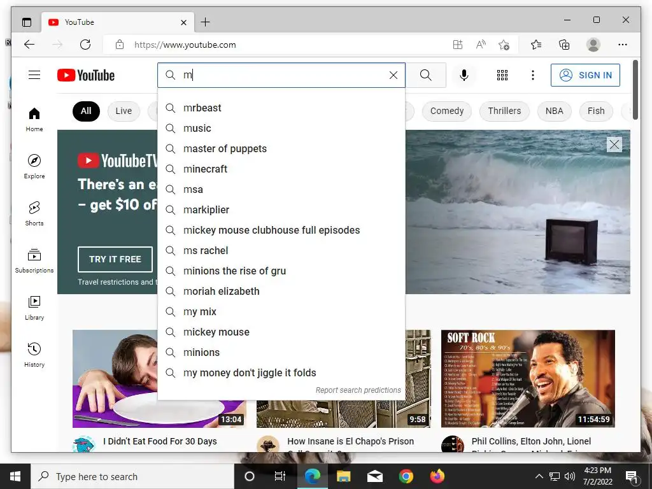Toggle Read aloud in address bar

[x=481, y=45]
